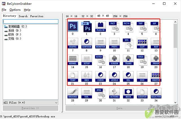Image resolution: width=181 pixels, height=119 pixels.
Task: Click the Photoshop.exe path in status bar
Action: [28, 116]
